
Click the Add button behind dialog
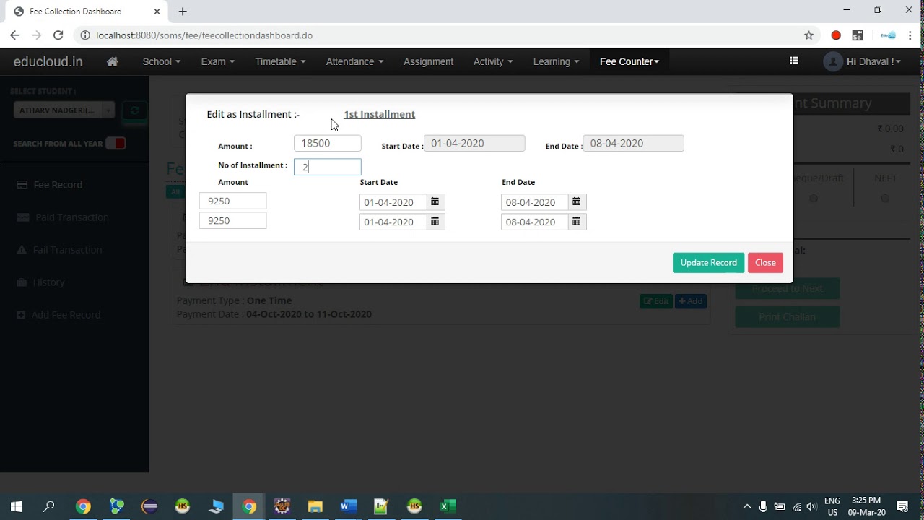pyautogui.click(x=691, y=301)
